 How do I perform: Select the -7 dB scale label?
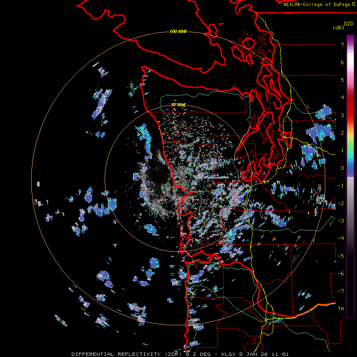[341, 291]
